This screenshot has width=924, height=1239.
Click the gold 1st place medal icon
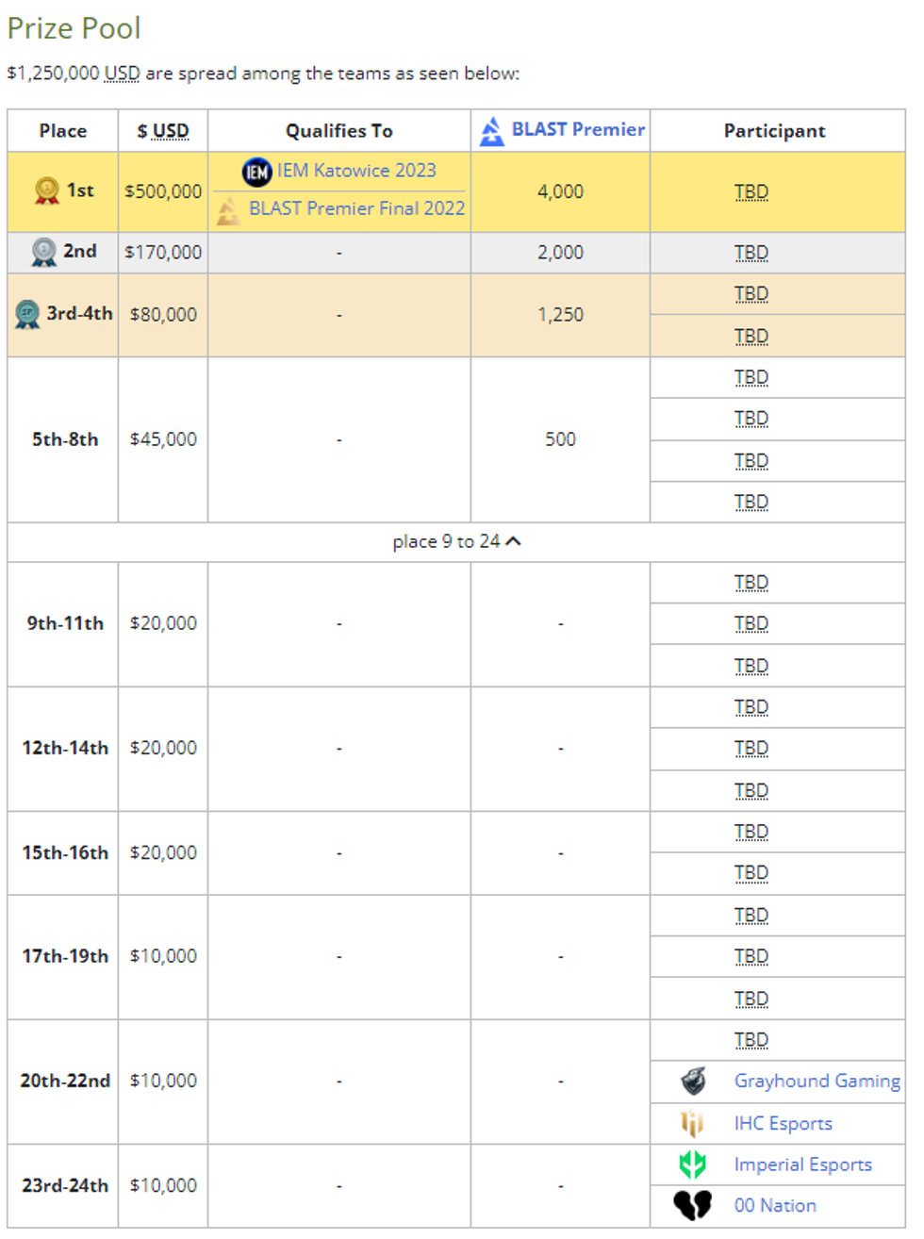[x=46, y=191]
